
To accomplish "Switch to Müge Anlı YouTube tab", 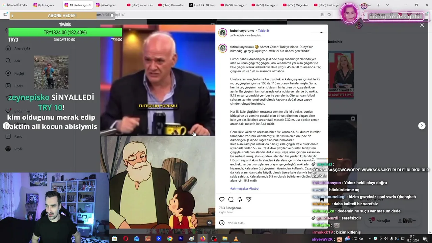I will point(296,5).
